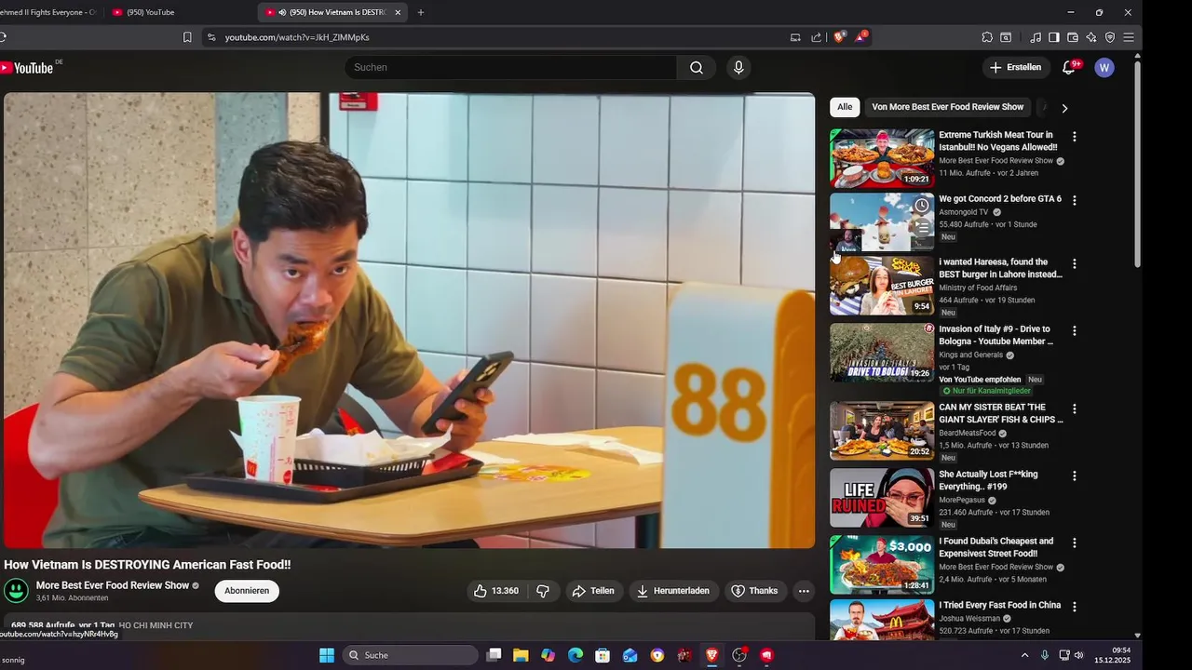Activate voice search microphone icon
Image resolution: width=1192 pixels, height=670 pixels.
tap(738, 68)
